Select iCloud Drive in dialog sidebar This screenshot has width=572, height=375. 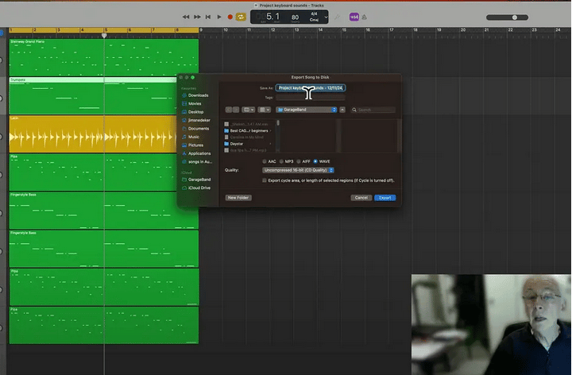pos(199,187)
